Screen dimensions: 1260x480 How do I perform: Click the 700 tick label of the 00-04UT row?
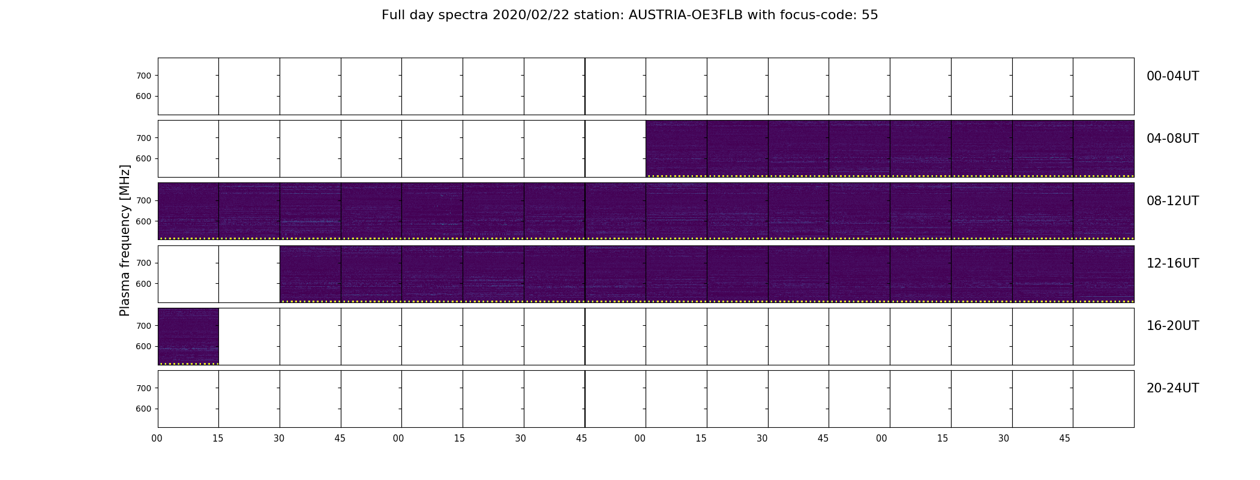pyautogui.click(x=143, y=76)
